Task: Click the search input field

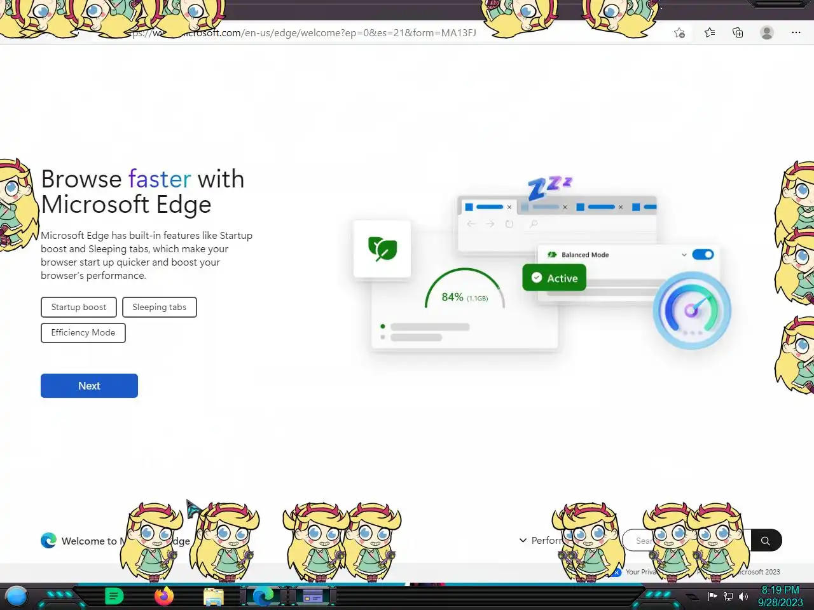Action: tap(687, 541)
